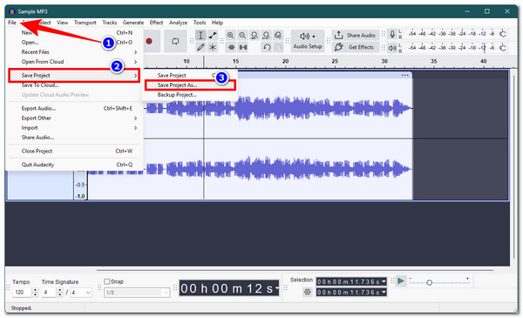Image resolution: width=523 pixels, height=318 pixels.
Task: Click the Share Audio toolbar button
Action: click(356, 35)
